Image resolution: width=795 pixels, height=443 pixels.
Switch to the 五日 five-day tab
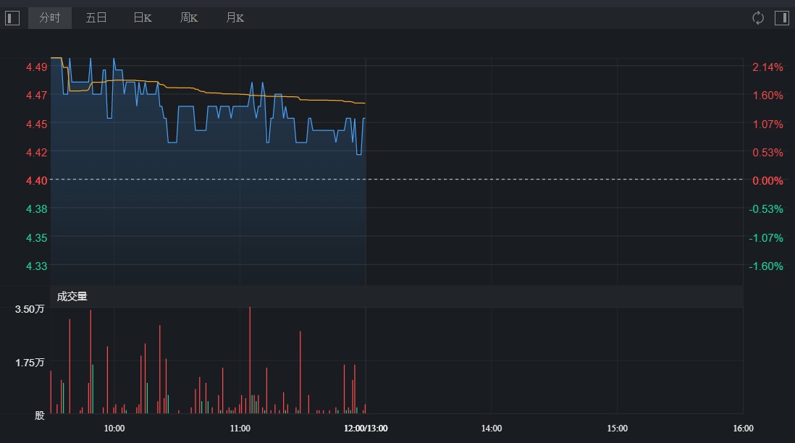[96, 18]
